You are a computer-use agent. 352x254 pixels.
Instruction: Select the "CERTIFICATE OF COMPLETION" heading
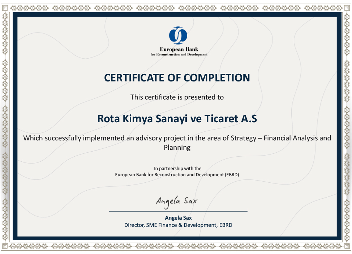click(x=177, y=78)
